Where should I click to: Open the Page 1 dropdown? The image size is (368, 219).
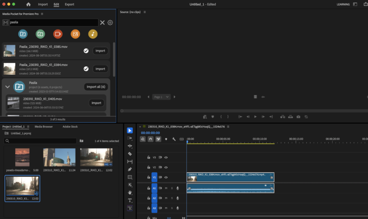161,97
